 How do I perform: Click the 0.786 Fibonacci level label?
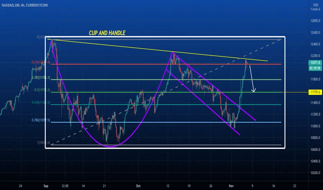pyautogui.click(x=41, y=120)
